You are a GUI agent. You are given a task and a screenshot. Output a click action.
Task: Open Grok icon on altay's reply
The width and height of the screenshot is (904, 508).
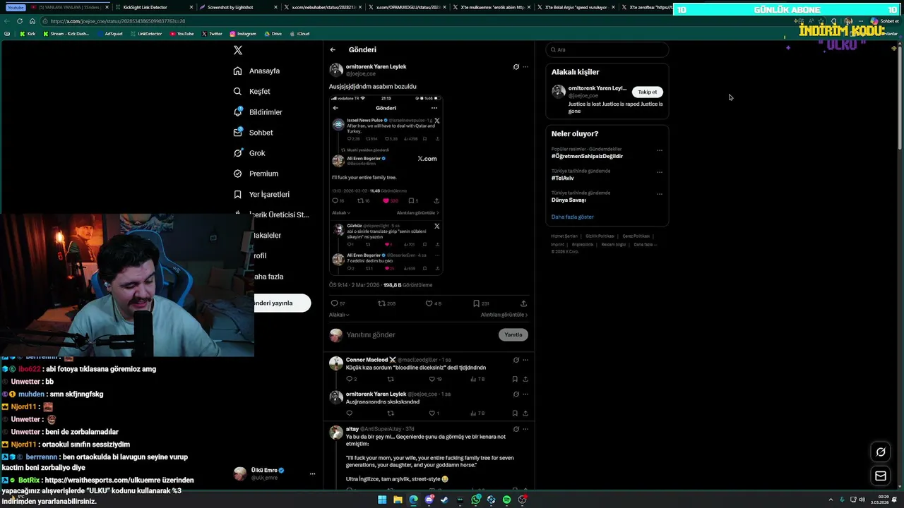point(516,429)
